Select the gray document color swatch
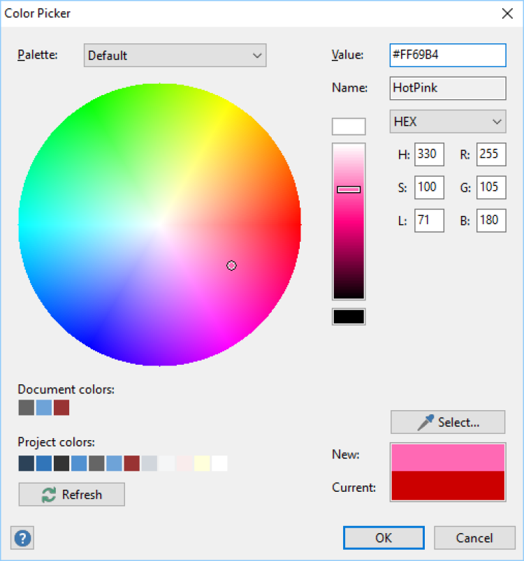Image resolution: width=524 pixels, height=561 pixels. 27,407
